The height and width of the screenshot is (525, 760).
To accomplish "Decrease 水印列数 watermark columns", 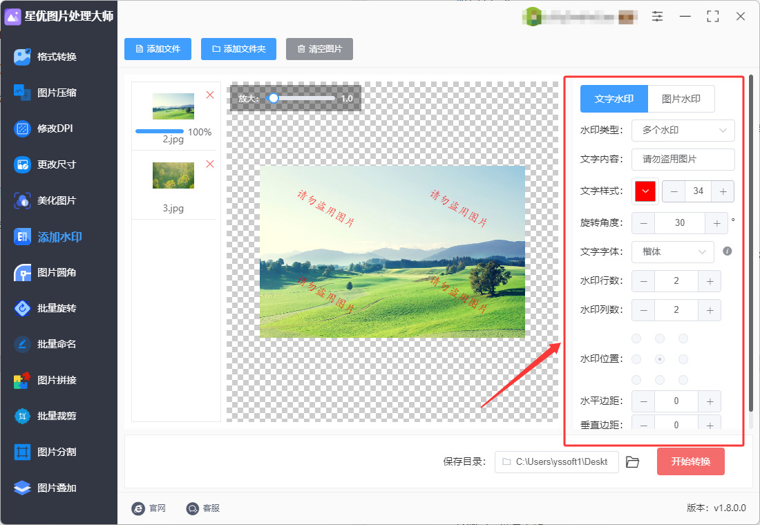I will (643, 310).
